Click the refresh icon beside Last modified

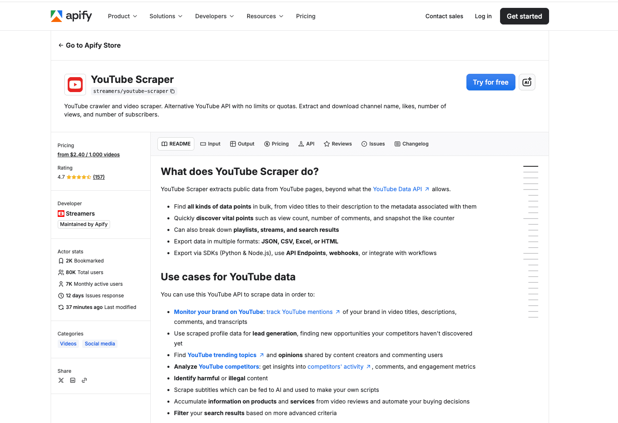[61, 307]
